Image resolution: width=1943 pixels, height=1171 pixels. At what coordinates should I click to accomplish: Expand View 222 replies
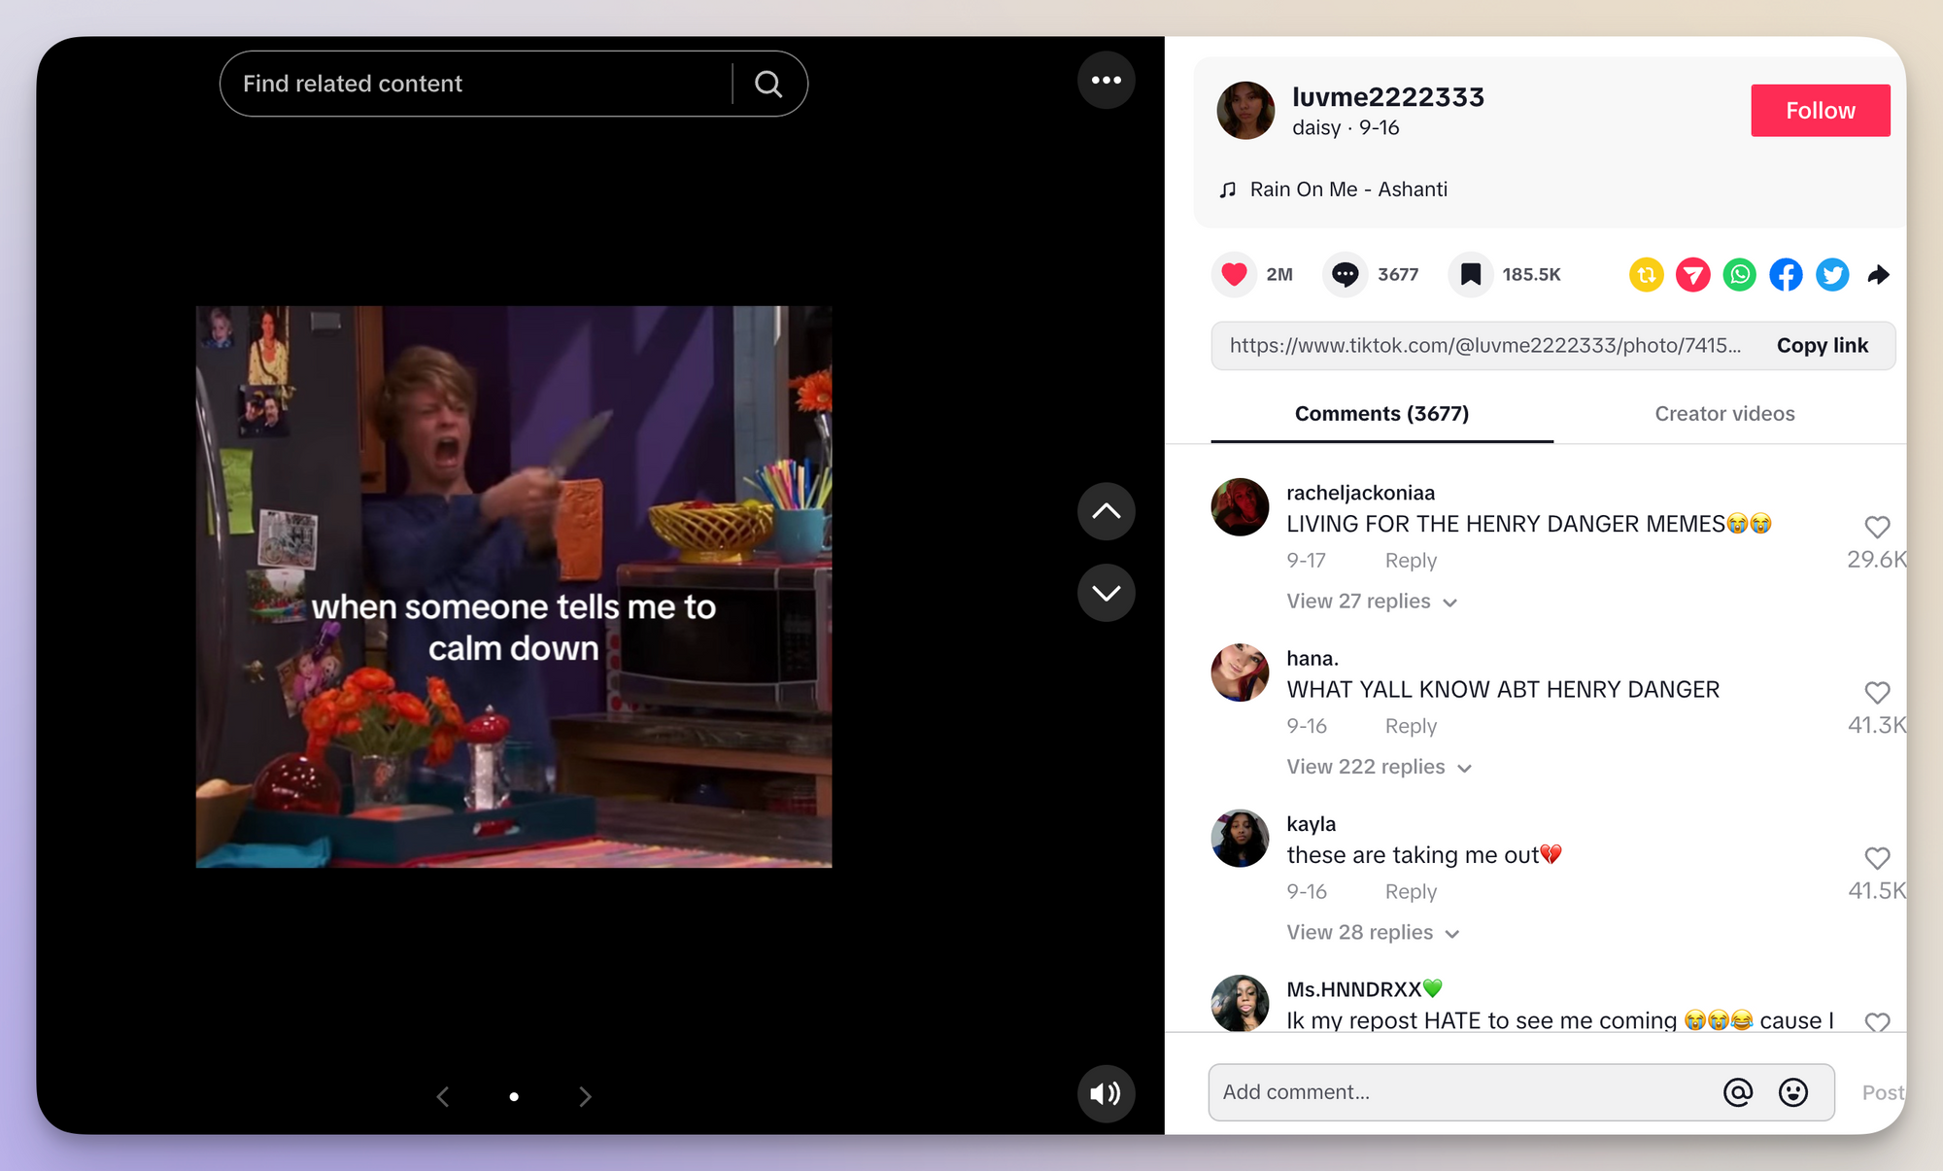pos(1380,767)
